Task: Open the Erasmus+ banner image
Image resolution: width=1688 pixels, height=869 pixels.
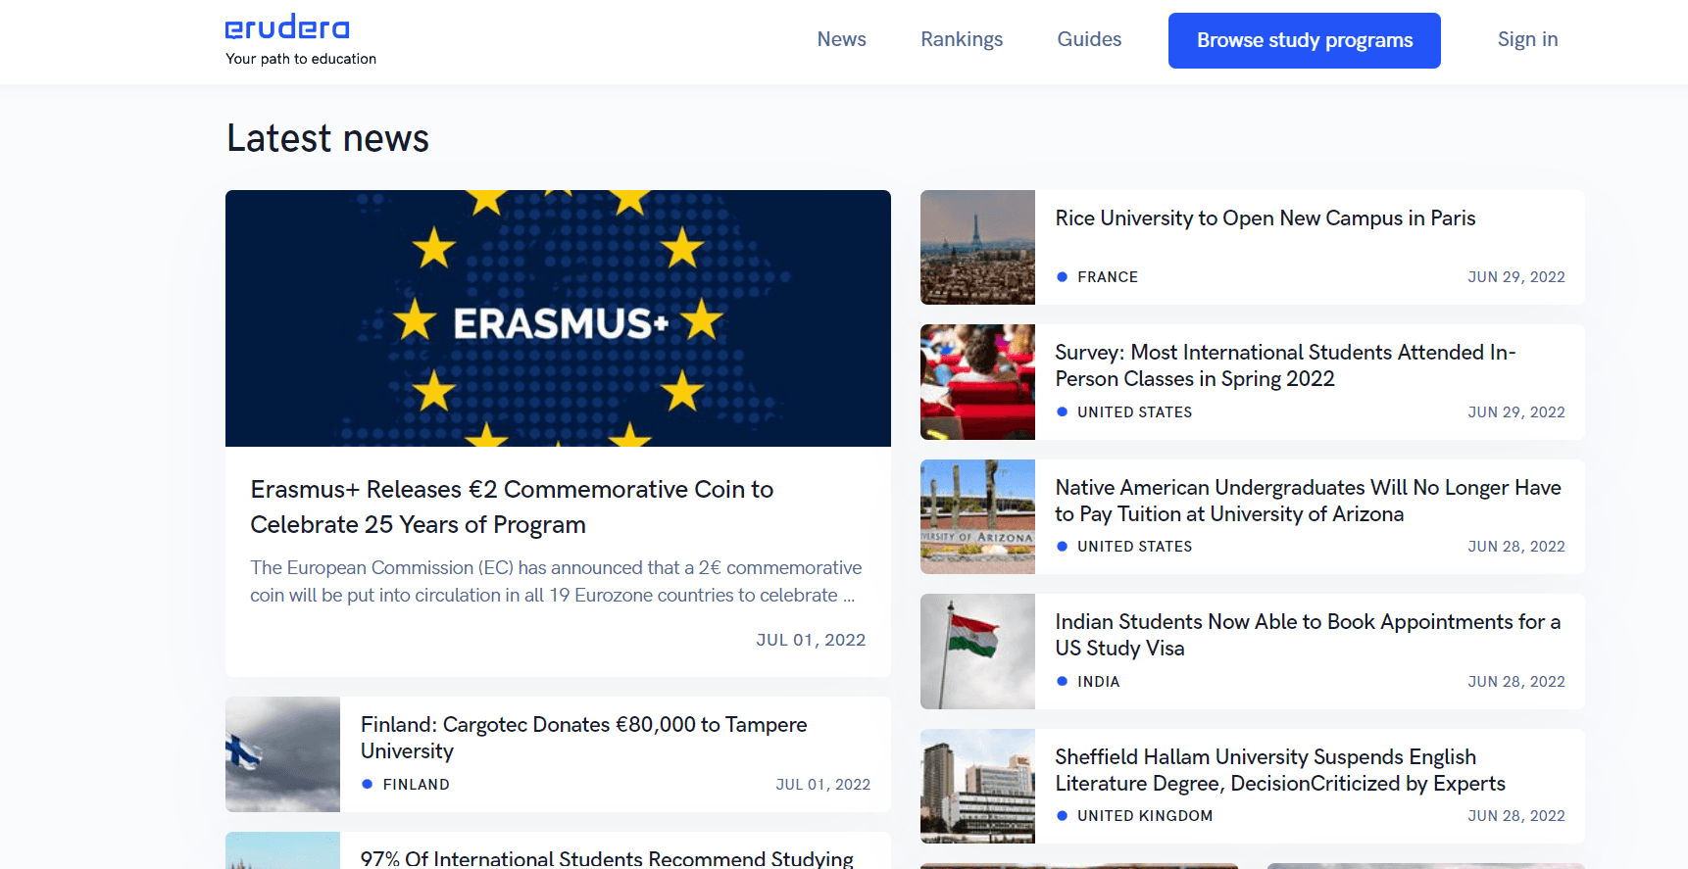Action: (558, 318)
